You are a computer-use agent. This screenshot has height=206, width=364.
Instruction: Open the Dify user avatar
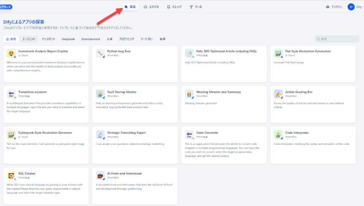coord(351,7)
